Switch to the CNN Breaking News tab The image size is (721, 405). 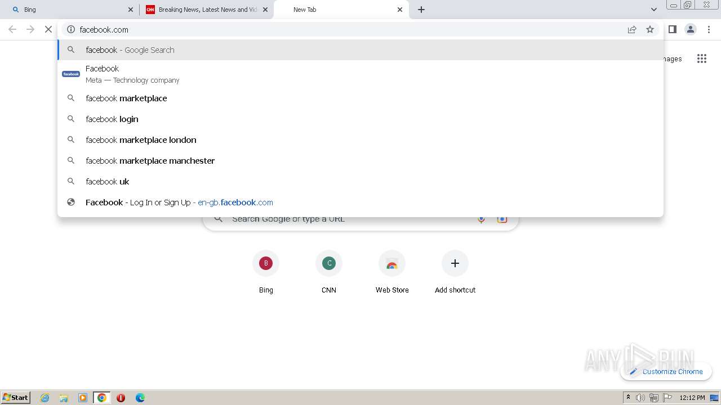click(206, 10)
